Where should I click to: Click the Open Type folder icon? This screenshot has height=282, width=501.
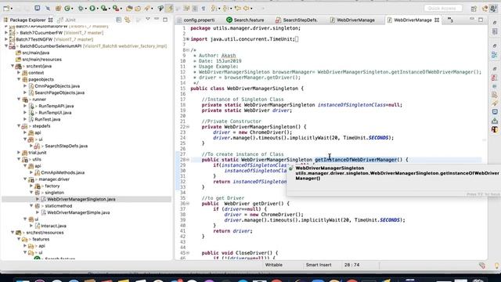pyautogui.click(x=129, y=9)
